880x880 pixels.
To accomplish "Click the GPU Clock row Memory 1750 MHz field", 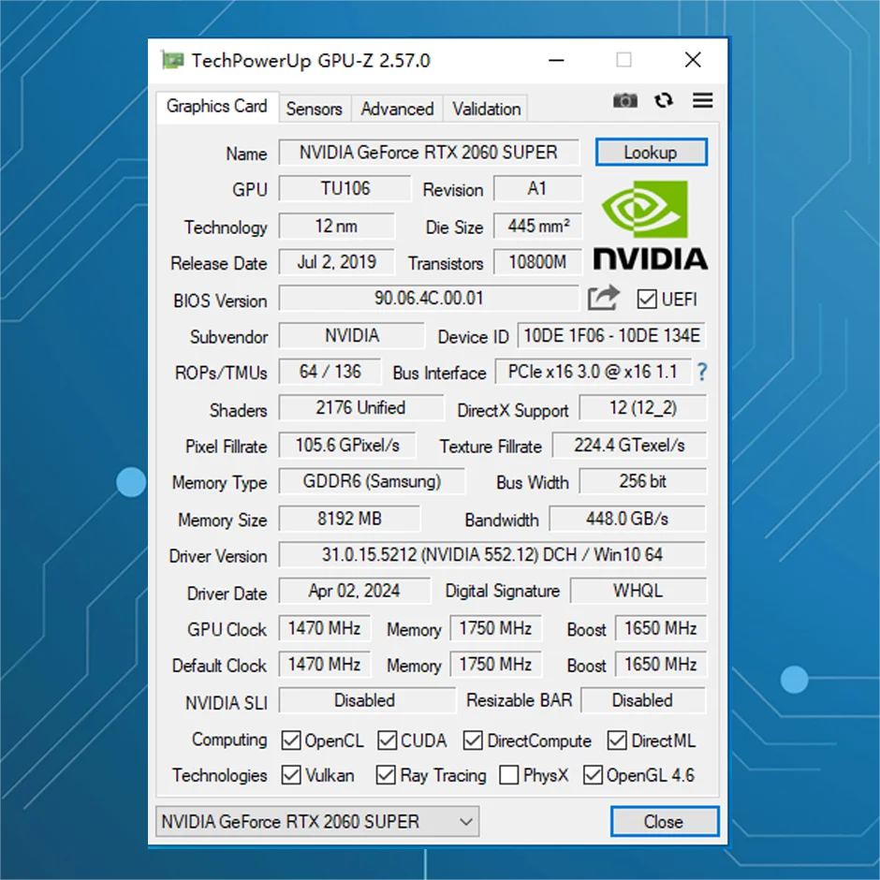I will (495, 628).
